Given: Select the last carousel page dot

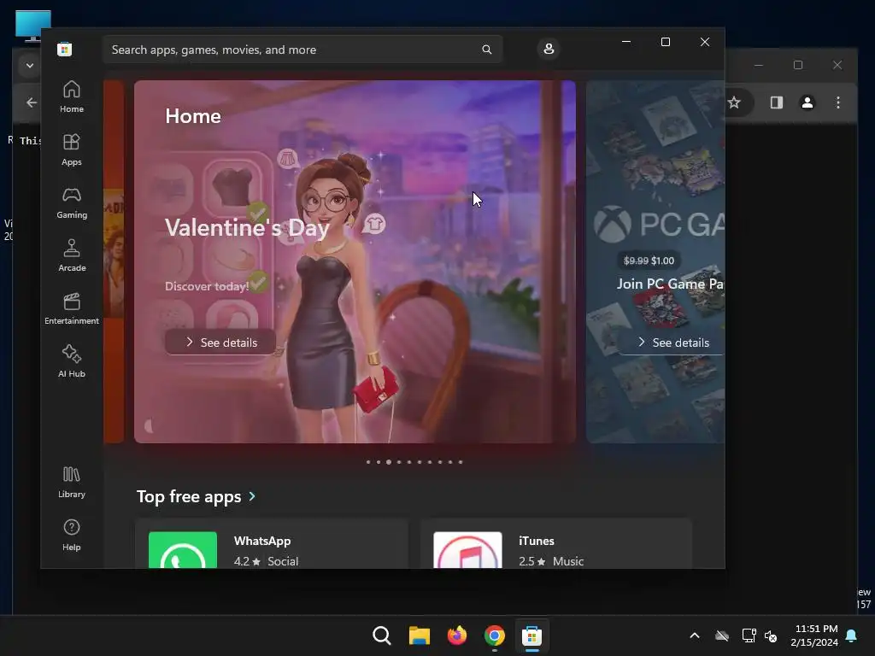Looking at the screenshot, I should 461,462.
